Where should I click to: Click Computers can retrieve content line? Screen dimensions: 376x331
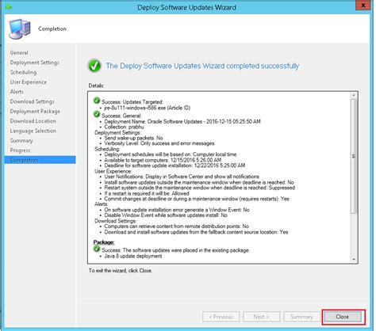pyautogui.click(x=176, y=226)
